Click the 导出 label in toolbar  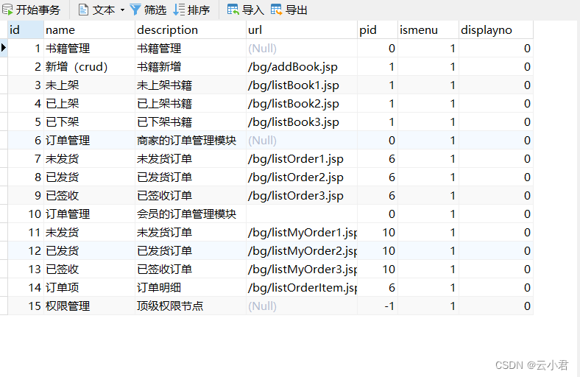point(297,10)
